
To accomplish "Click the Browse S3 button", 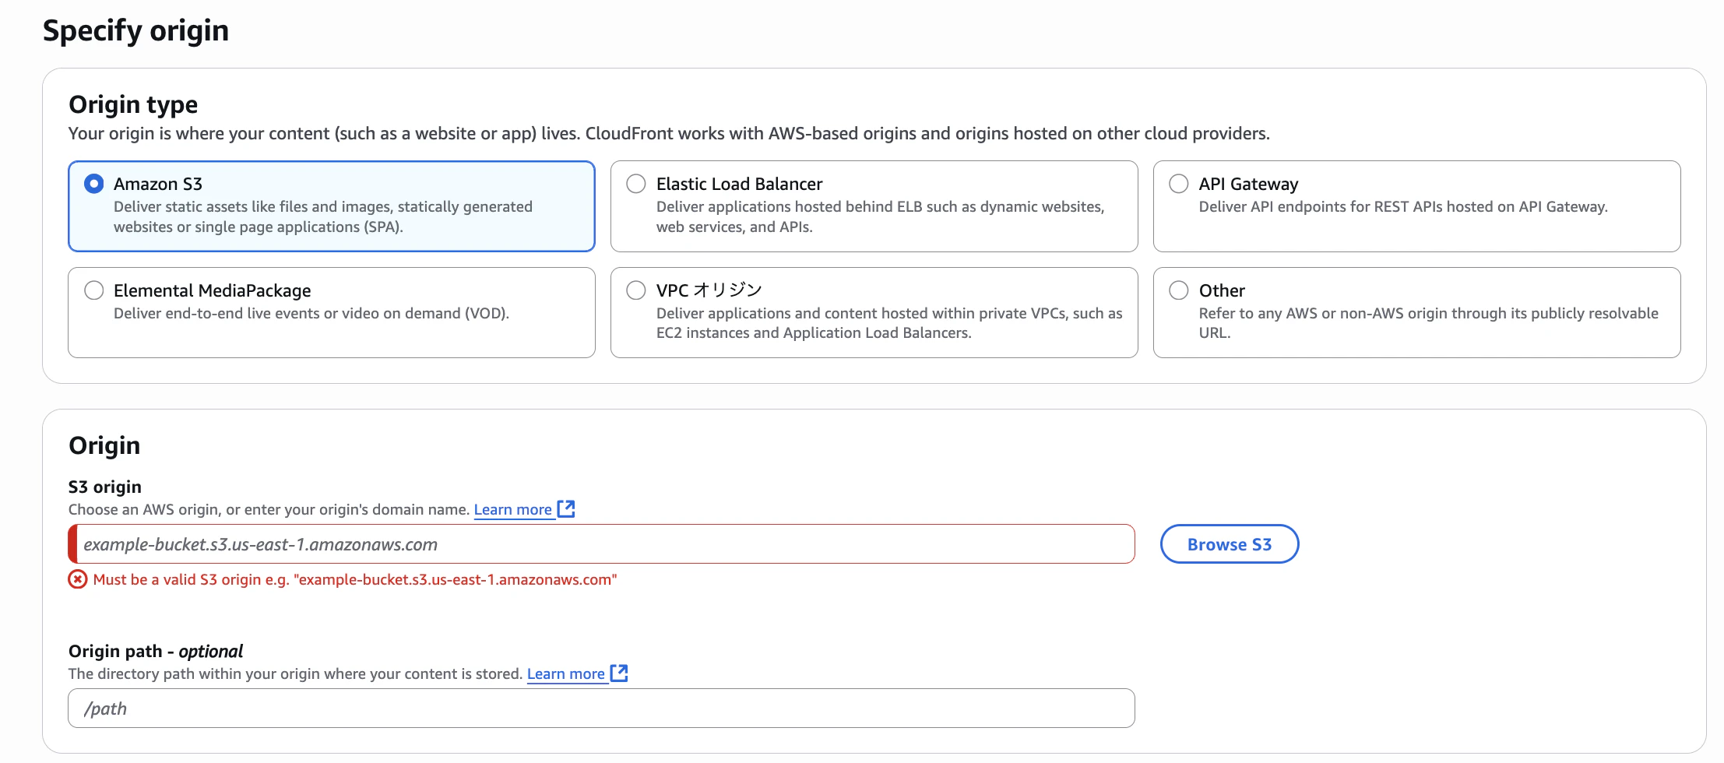I will pyautogui.click(x=1230, y=544).
